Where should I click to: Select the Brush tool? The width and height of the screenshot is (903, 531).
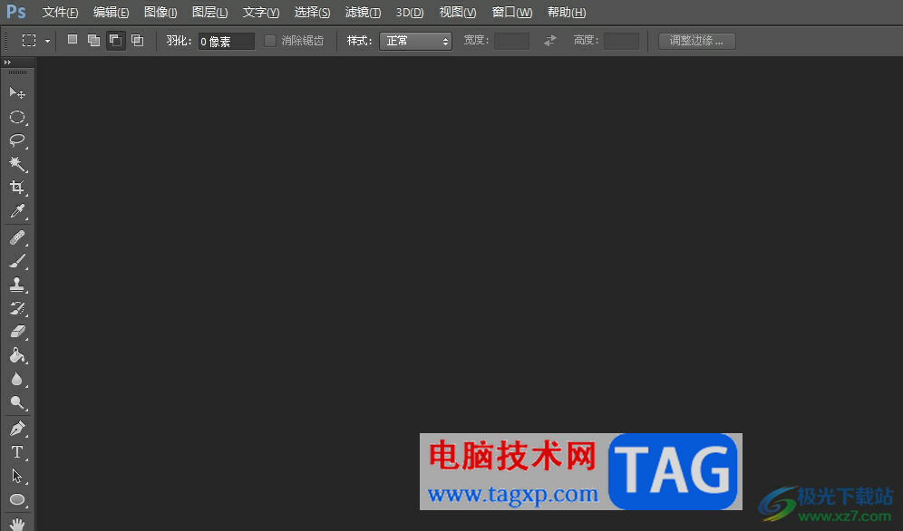[x=17, y=261]
